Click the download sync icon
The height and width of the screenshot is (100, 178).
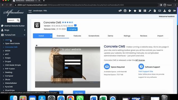165,11
